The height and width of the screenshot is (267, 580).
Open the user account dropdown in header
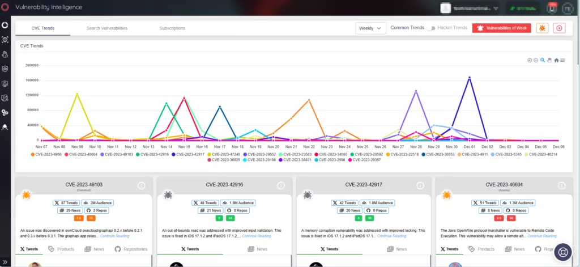pos(470,8)
